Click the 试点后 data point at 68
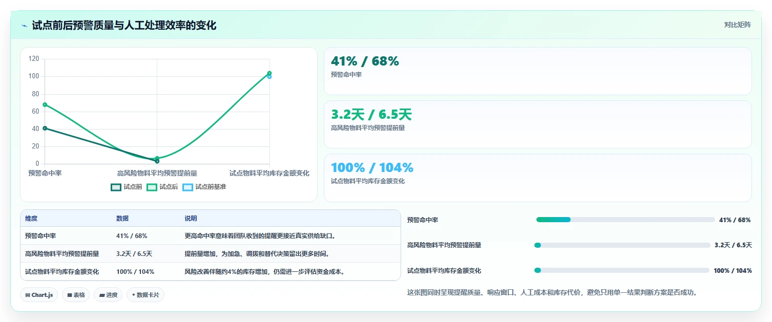 coord(45,104)
